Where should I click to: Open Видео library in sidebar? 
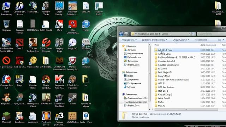coord(130,76)
